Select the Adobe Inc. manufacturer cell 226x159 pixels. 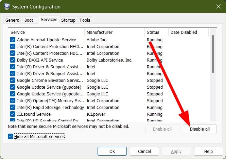tap(97, 40)
